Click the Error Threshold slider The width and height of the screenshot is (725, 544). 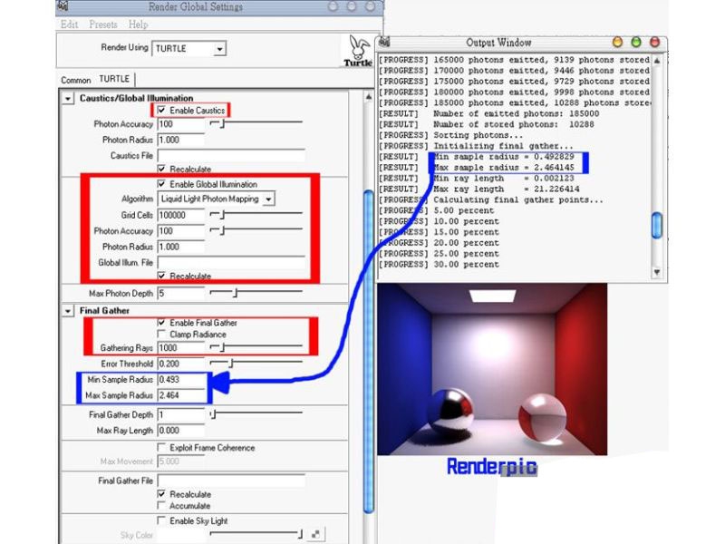pyautogui.click(x=256, y=364)
